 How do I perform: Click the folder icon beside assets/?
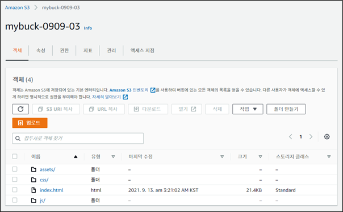click(x=34, y=169)
